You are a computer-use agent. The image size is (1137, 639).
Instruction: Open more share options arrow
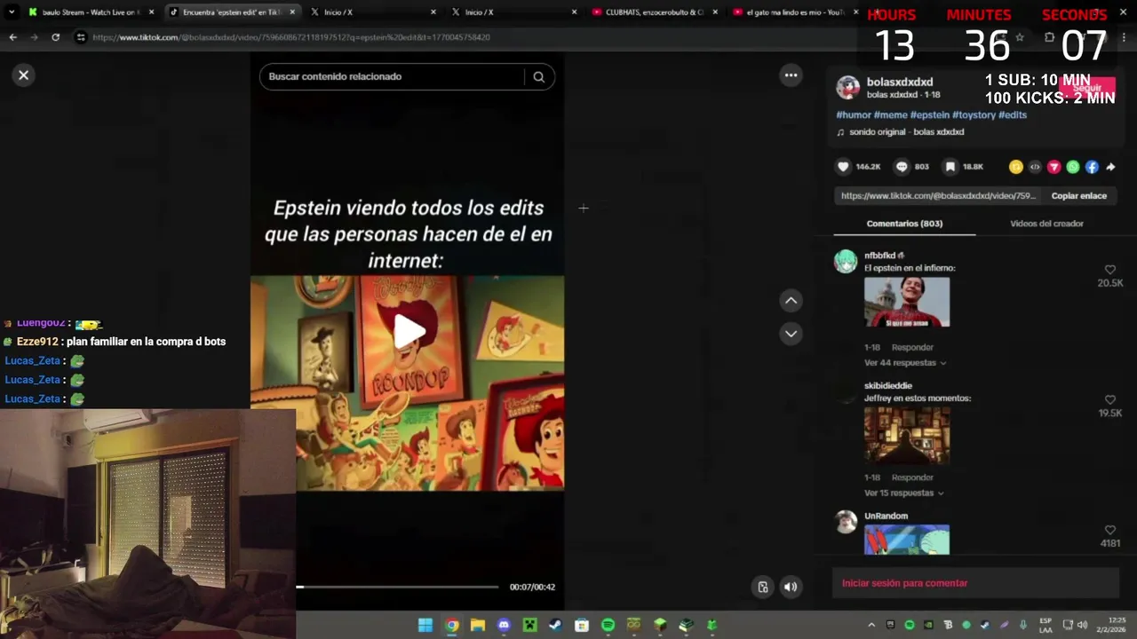pyautogui.click(x=1110, y=167)
